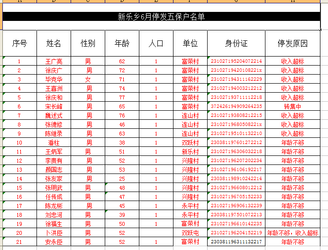The image size is (328, 250).
Task: Select the name cell 李贵有
Action: point(54,161)
